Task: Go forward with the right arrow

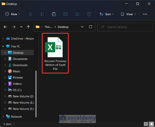Action: [x=14, y=27]
